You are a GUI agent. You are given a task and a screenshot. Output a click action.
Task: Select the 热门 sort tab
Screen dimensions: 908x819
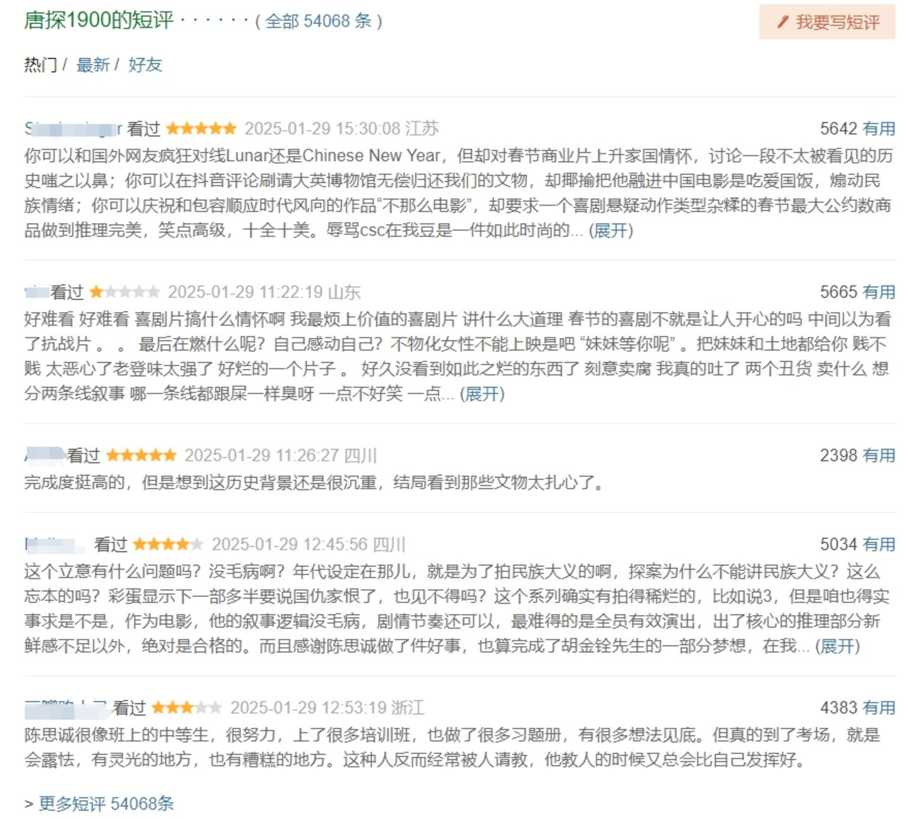pos(40,64)
